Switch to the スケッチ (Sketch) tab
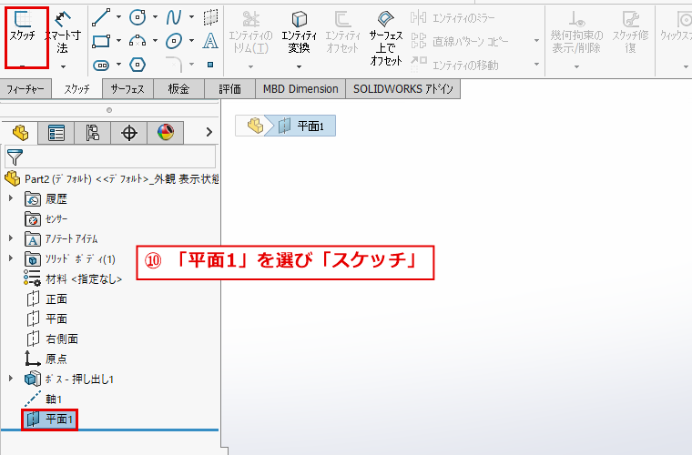This screenshot has width=692, height=455. click(x=76, y=89)
